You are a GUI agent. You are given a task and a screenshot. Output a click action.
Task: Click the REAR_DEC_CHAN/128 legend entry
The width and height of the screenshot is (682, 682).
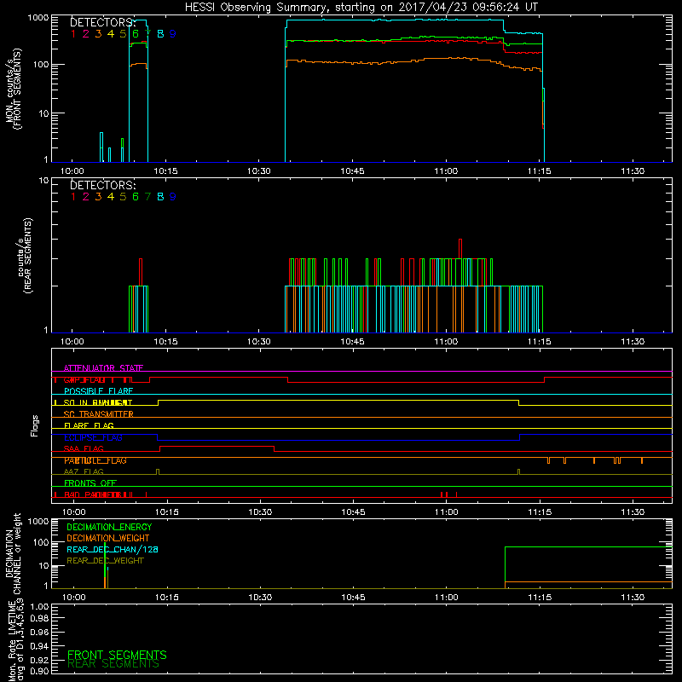(113, 549)
